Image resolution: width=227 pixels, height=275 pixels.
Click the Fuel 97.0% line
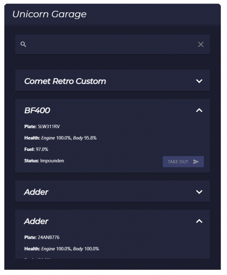click(x=36, y=149)
